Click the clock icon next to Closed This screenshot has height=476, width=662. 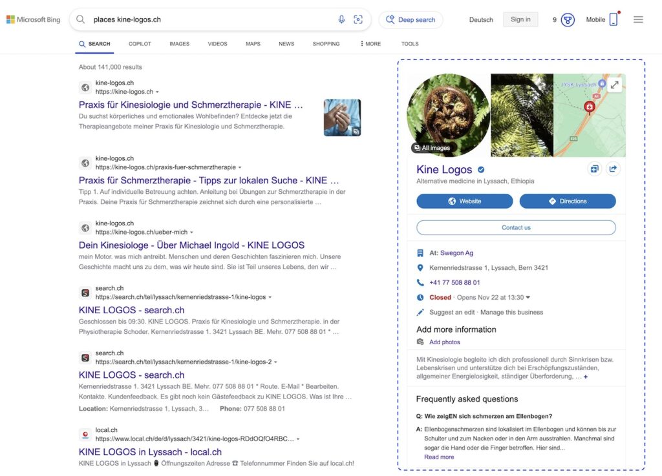(x=420, y=297)
